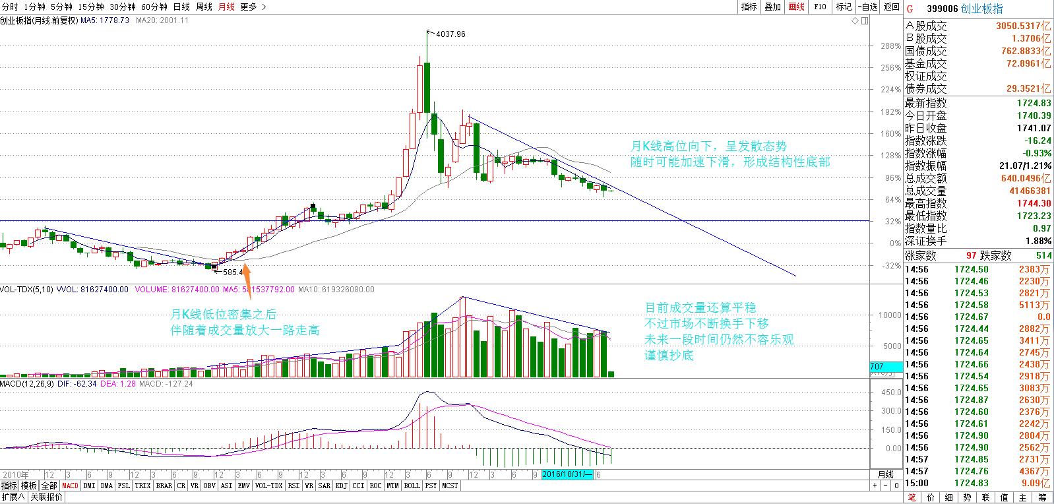Image resolution: width=1054 pixels, height=504 pixels.
Task: Select the ASI indicator
Action: 226,486
